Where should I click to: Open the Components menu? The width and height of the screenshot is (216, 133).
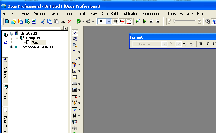153,14
